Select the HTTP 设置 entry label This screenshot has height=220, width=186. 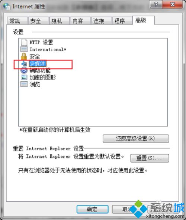pos(41,42)
